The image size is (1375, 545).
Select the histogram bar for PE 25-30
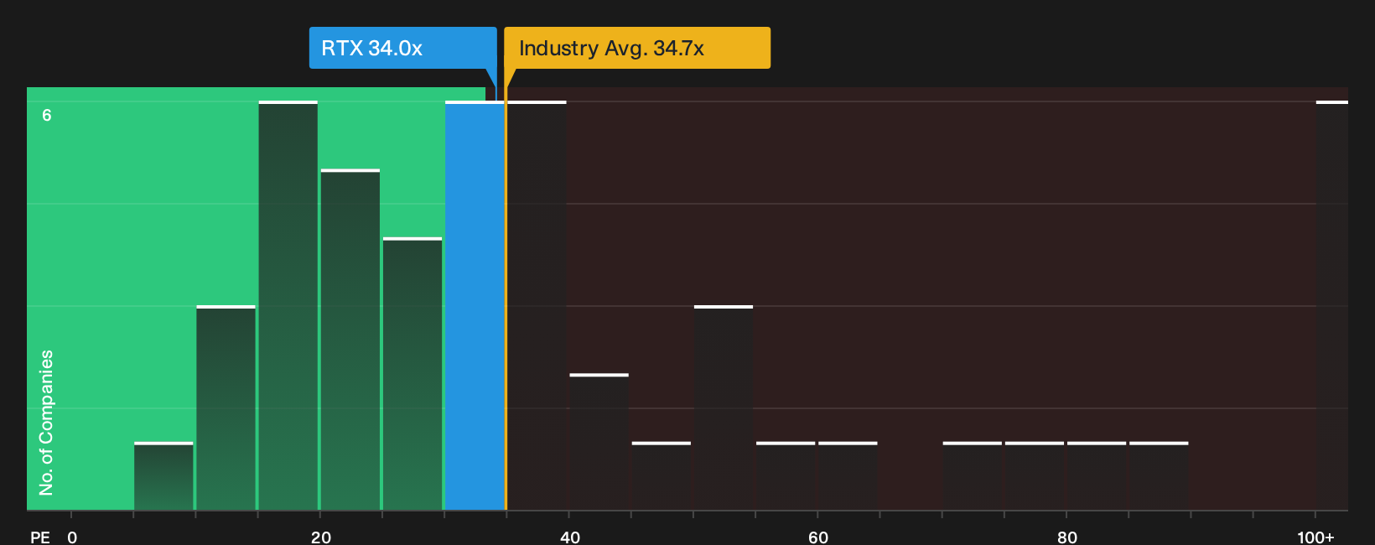412,374
